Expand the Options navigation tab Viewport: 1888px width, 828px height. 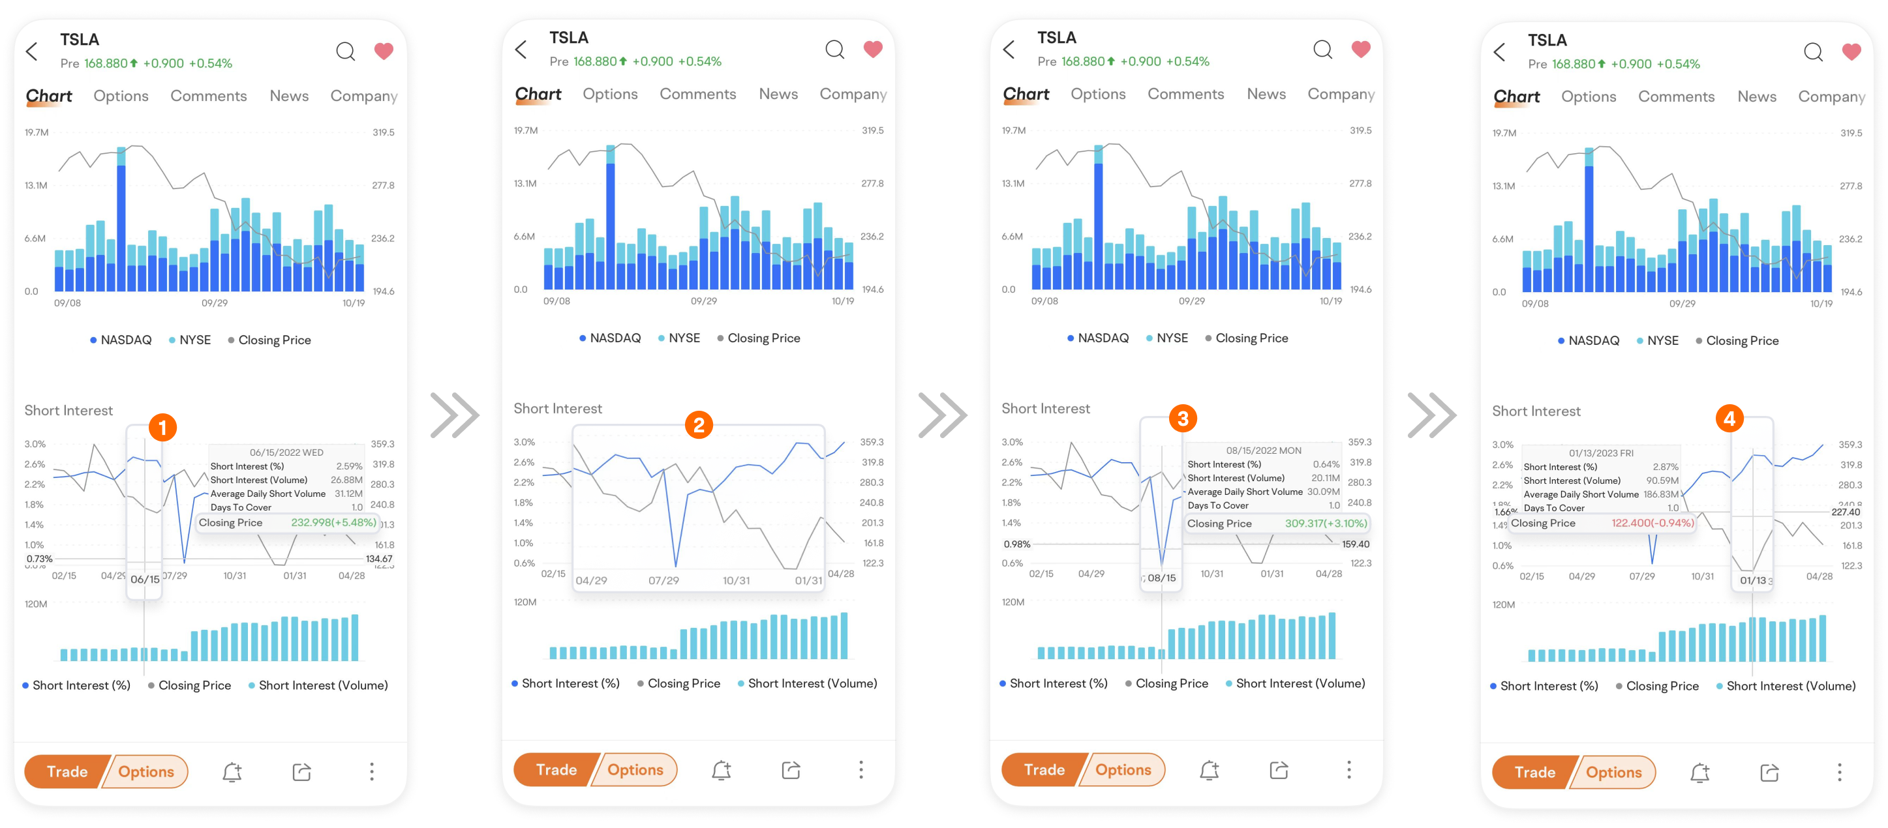click(121, 95)
